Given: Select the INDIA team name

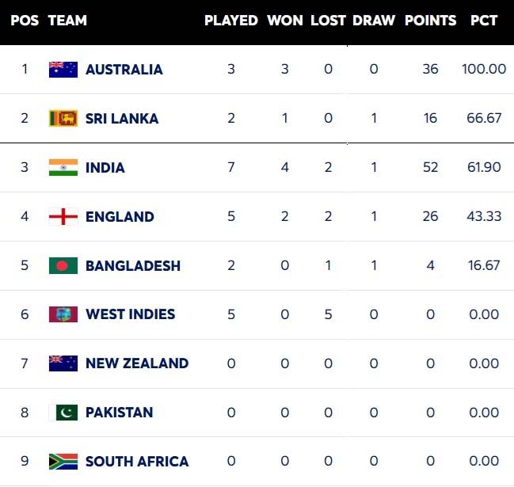Looking at the screenshot, I should pyautogui.click(x=105, y=168).
